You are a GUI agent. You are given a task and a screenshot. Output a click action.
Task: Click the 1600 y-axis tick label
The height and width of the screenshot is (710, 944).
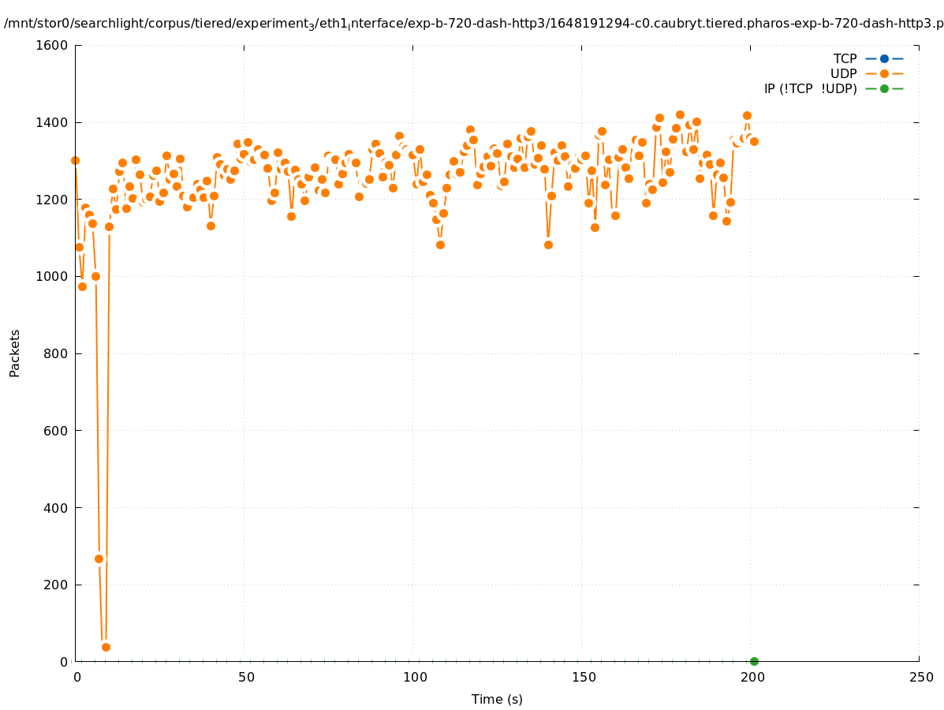tap(53, 45)
